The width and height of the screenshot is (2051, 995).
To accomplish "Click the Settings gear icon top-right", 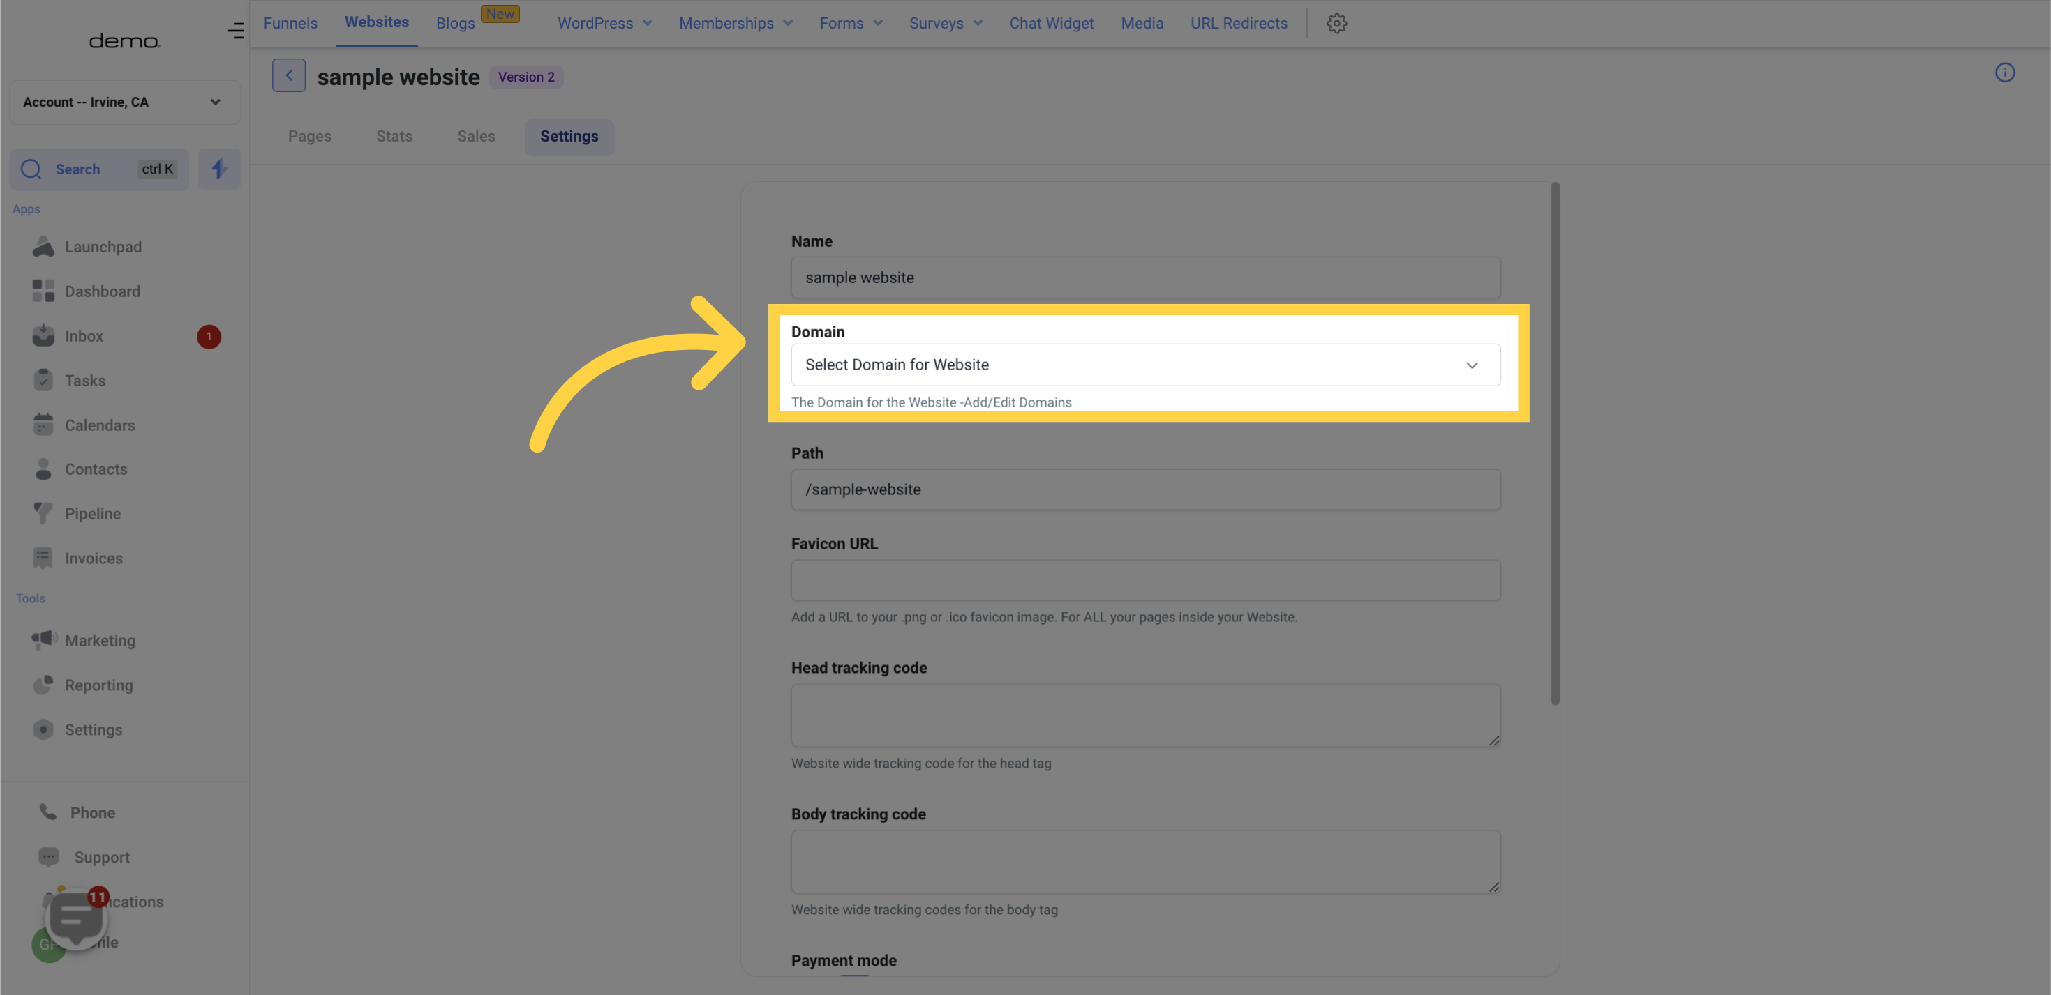I will pos(1336,22).
